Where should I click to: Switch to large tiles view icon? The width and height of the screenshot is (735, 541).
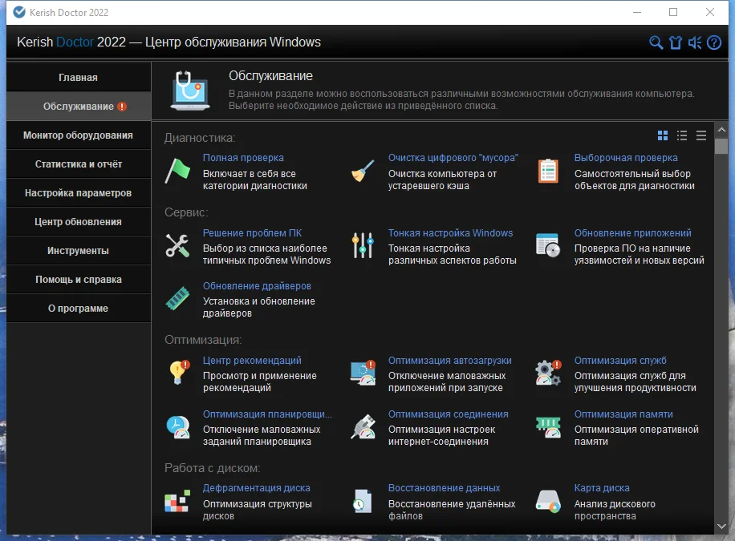[x=663, y=135]
